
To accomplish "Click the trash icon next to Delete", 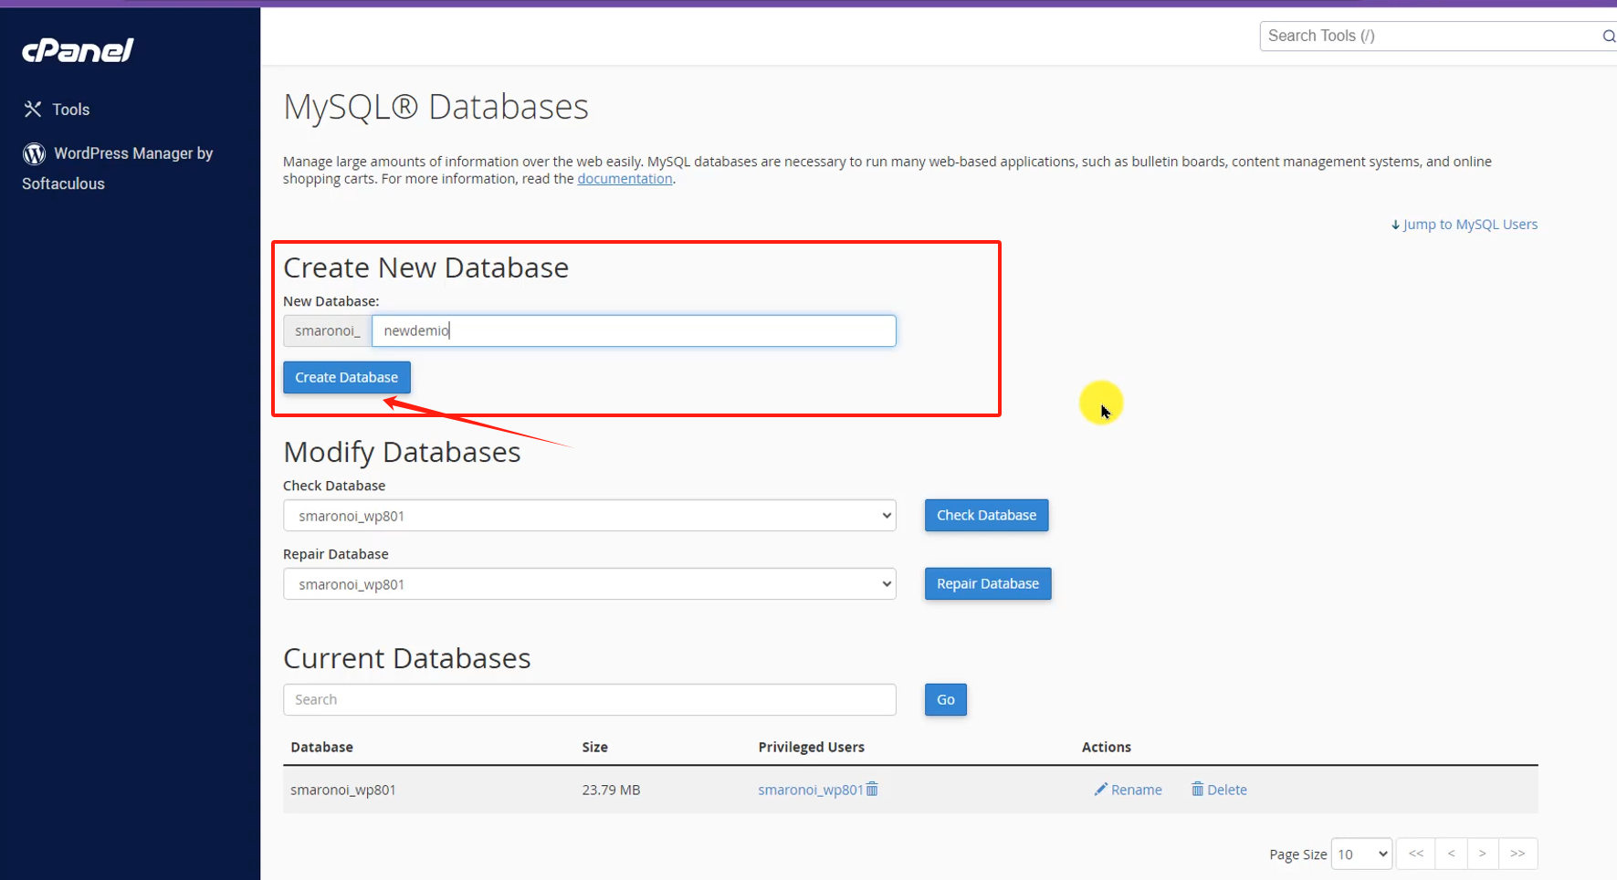I will (x=1199, y=789).
